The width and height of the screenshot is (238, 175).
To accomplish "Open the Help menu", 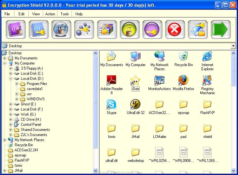I will [79, 14].
